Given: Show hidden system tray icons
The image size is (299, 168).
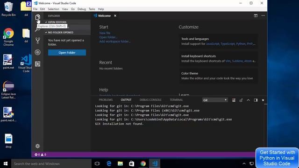Looking at the screenshot, I should point(244,164).
